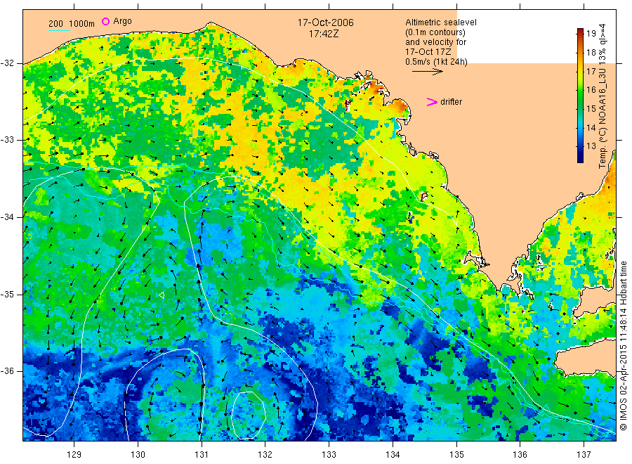632x464 pixels.
Task: Click the small triangle marker near 35°S 130°E
Action: click(162, 295)
